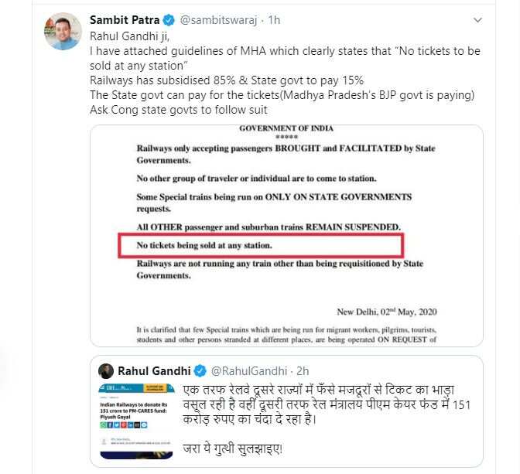Expand the tweet options chevron menu

coord(477,20)
